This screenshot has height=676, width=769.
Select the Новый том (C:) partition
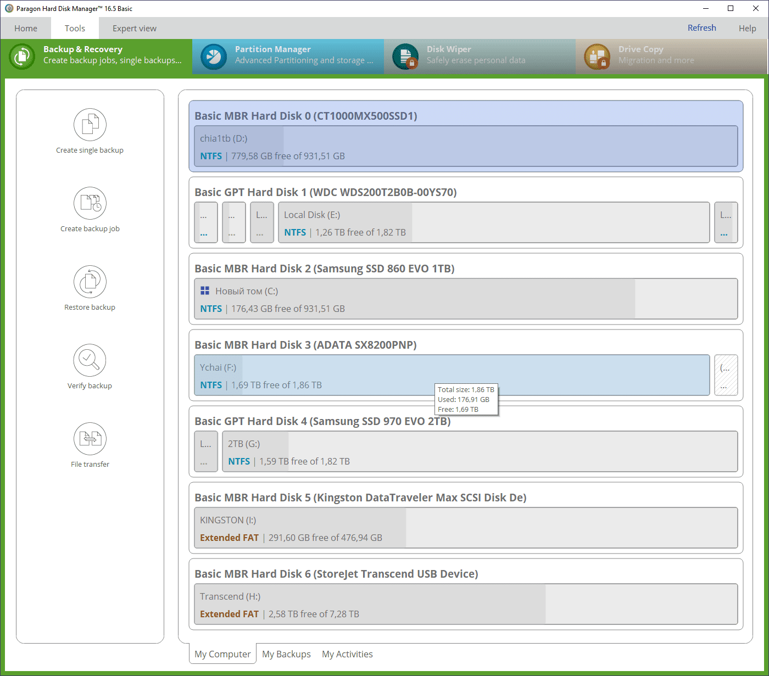(466, 299)
